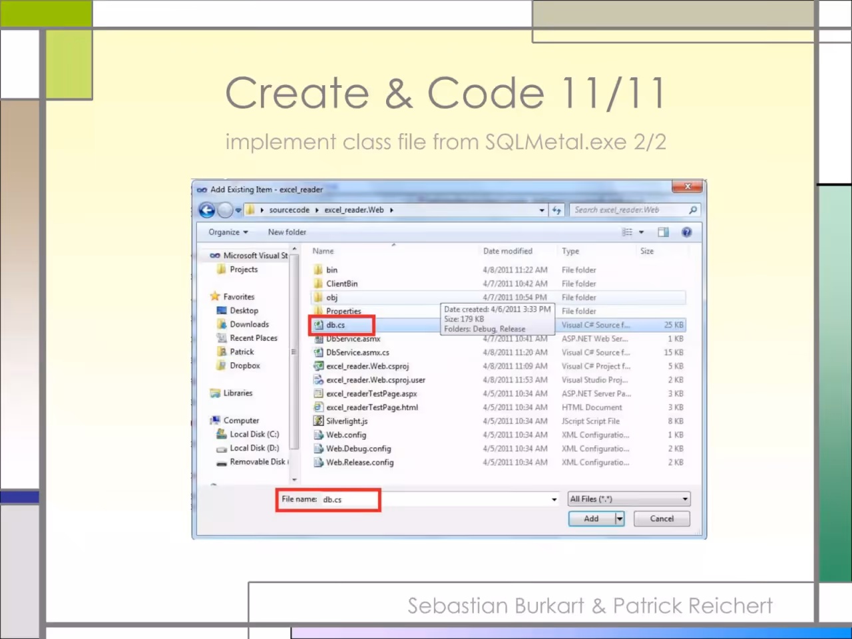Click the Web.Debug.config file icon
This screenshot has height=639, width=852.
[318, 449]
